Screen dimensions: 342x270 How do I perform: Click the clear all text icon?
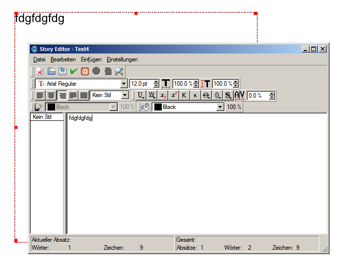pos(40,71)
